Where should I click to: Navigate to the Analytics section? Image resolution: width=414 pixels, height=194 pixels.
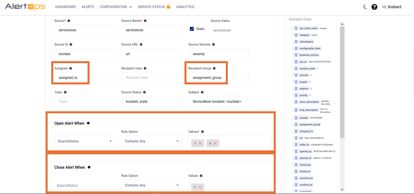tap(185, 7)
